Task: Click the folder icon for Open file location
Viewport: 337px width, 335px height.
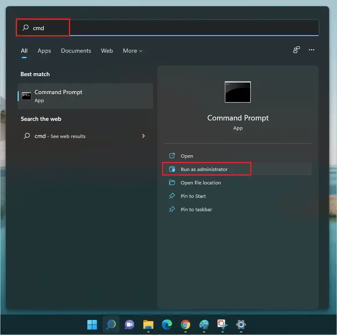Action: click(x=172, y=182)
